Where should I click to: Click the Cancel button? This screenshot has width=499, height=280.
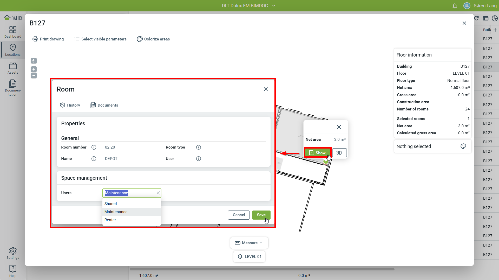point(239,215)
